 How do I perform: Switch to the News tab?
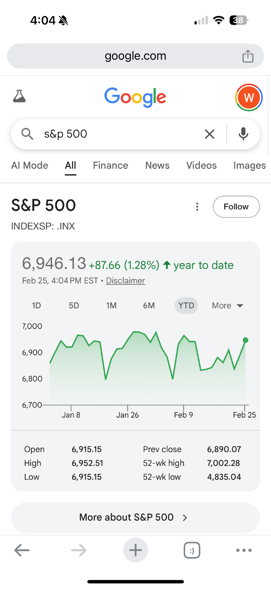tap(157, 166)
